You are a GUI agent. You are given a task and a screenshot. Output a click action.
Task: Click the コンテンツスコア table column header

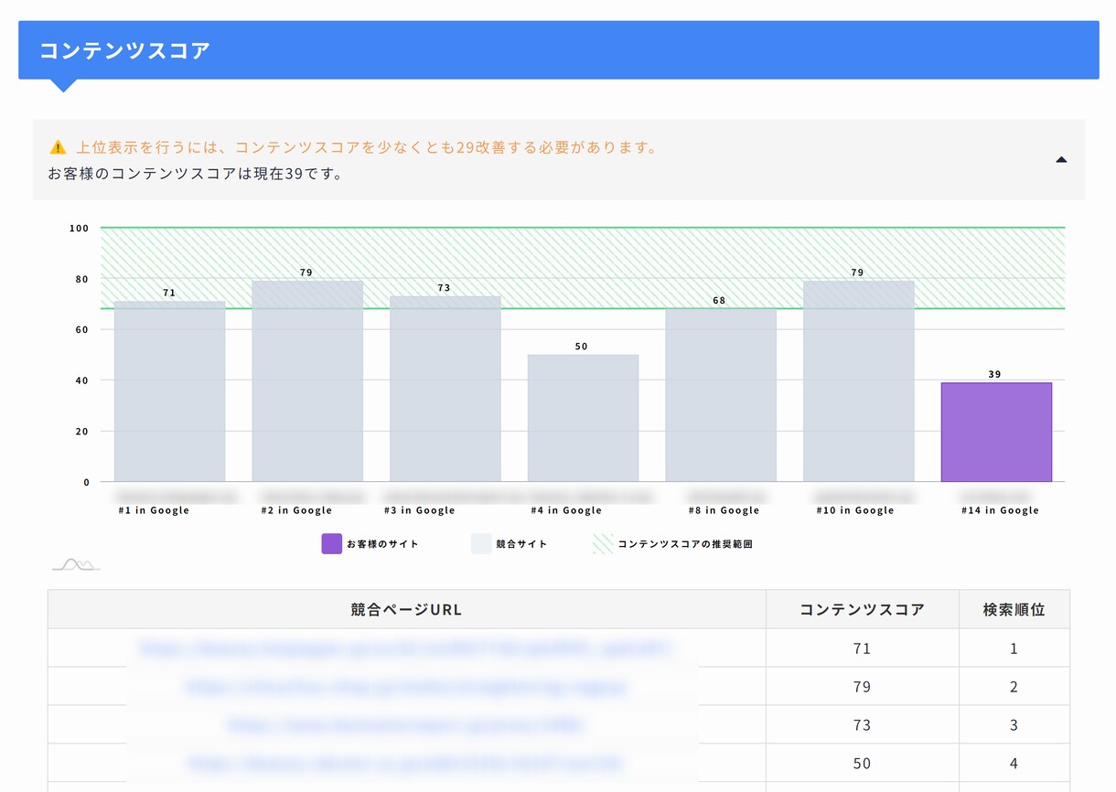863,609
